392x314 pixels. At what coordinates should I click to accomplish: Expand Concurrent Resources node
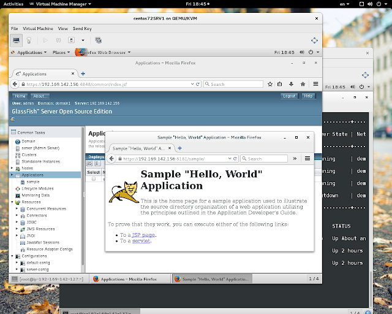(17, 209)
